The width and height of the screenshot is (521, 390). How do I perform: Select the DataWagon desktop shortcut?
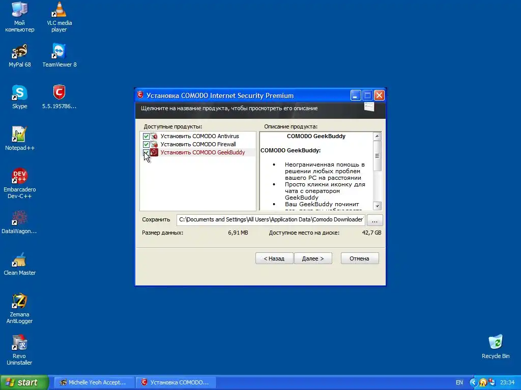(x=19, y=222)
